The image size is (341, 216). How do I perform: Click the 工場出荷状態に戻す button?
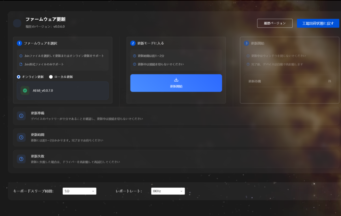click(318, 23)
